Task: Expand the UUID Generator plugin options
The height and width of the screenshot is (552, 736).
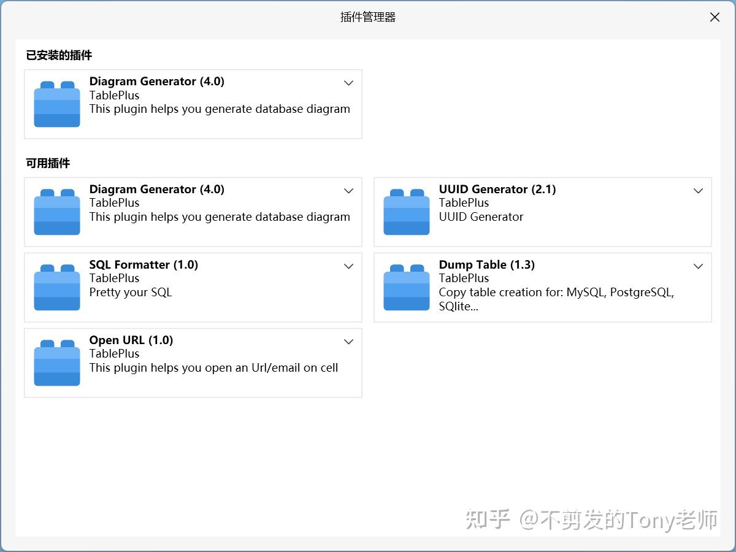Action: pyautogui.click(x=698, y=191)
